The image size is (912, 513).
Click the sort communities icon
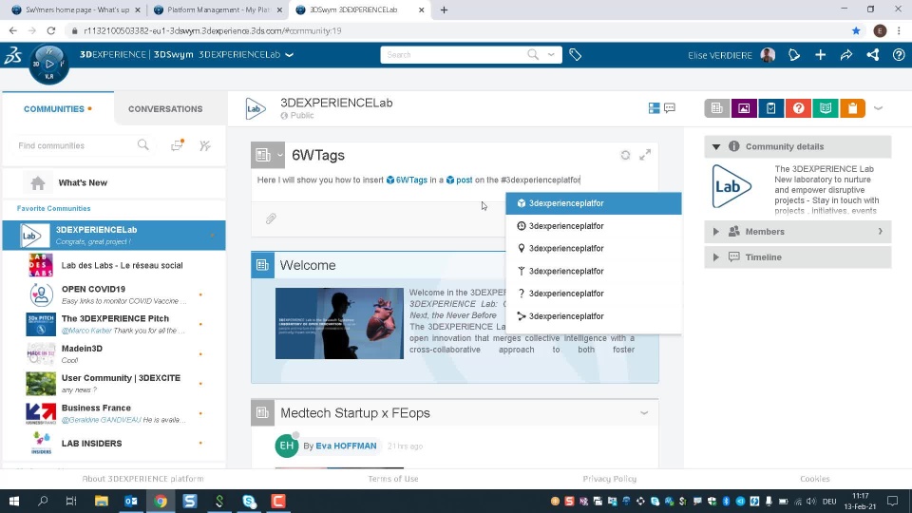(205, 145)
